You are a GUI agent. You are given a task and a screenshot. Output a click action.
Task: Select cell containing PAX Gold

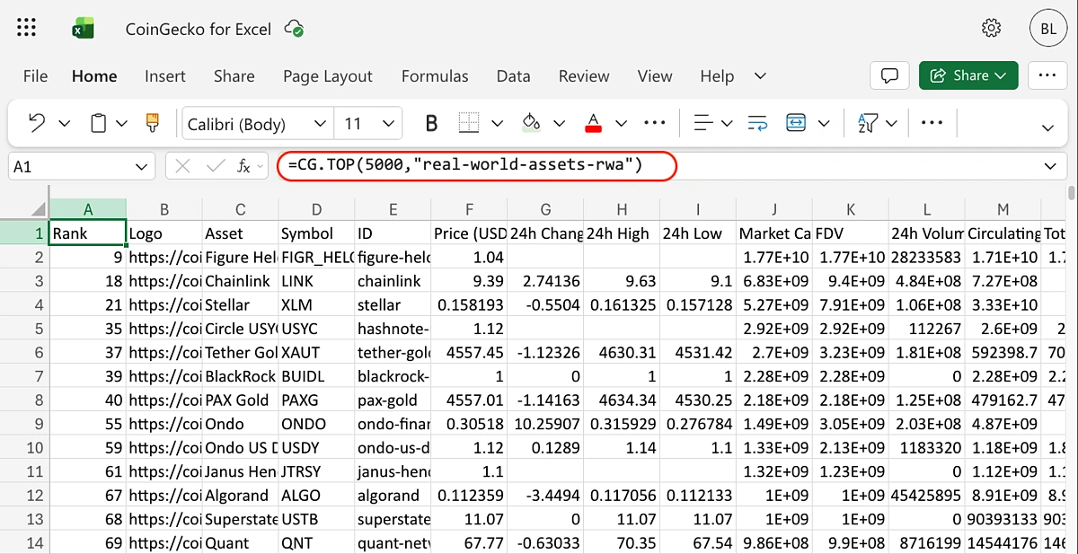pyautogui.click(x=241, y=400)
